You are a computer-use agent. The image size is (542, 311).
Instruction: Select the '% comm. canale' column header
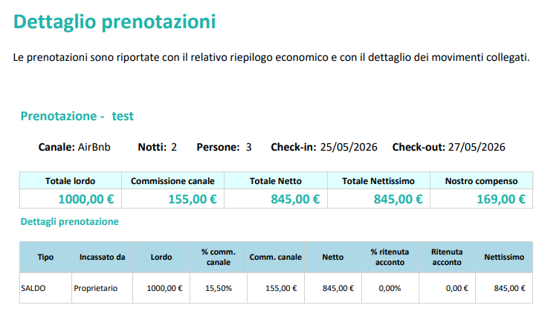[x=219, y=257]
